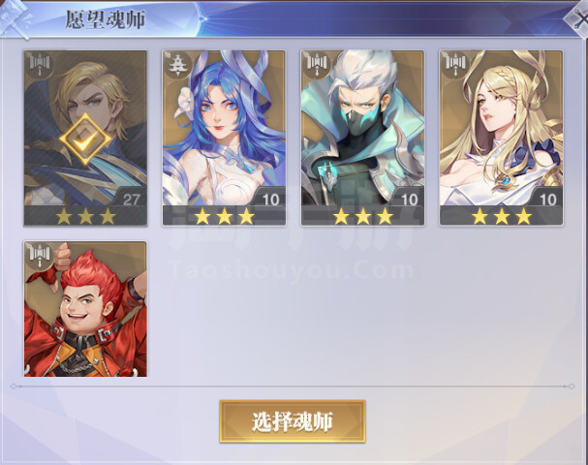Pick the red-haired thumbs-down character card
Viewport: 588px width, 465px height.
click(85, 309)
